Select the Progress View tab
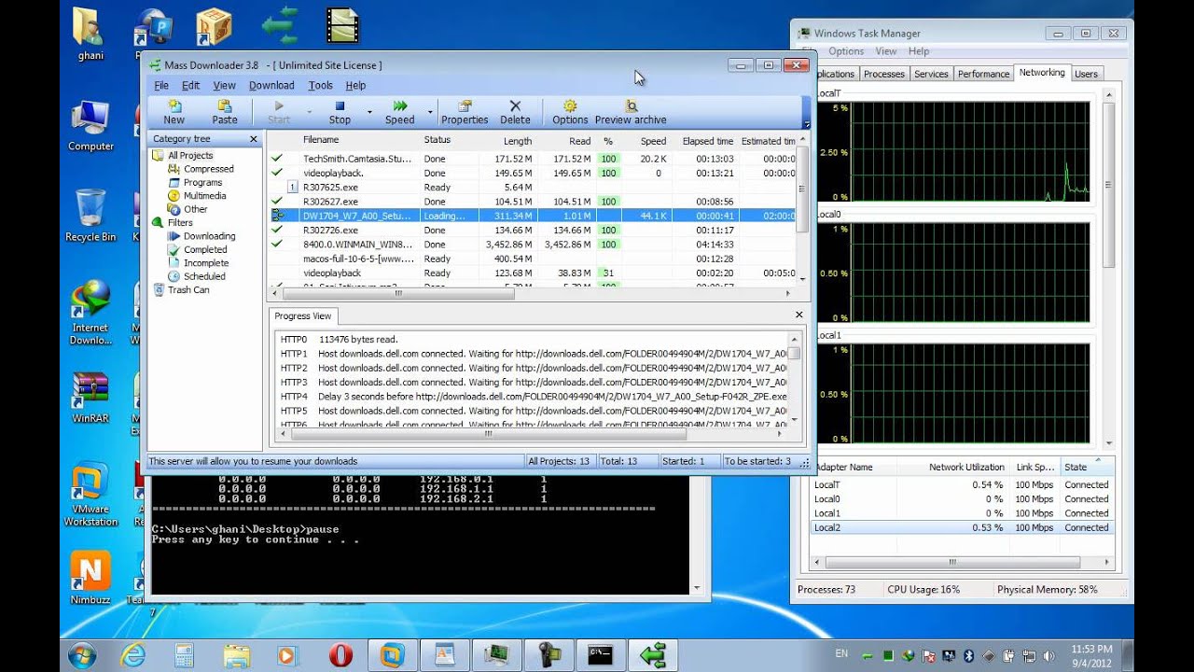Image resolution: width=1194 pixels, height=672 pixels. pyautogui.click(x=302, y=316)
